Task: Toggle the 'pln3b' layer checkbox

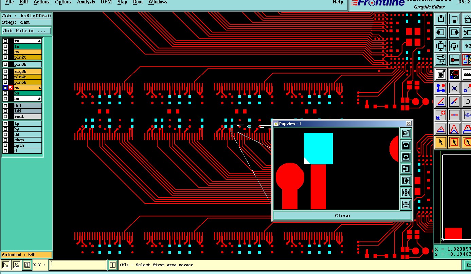Action: (x=5, y=64)
